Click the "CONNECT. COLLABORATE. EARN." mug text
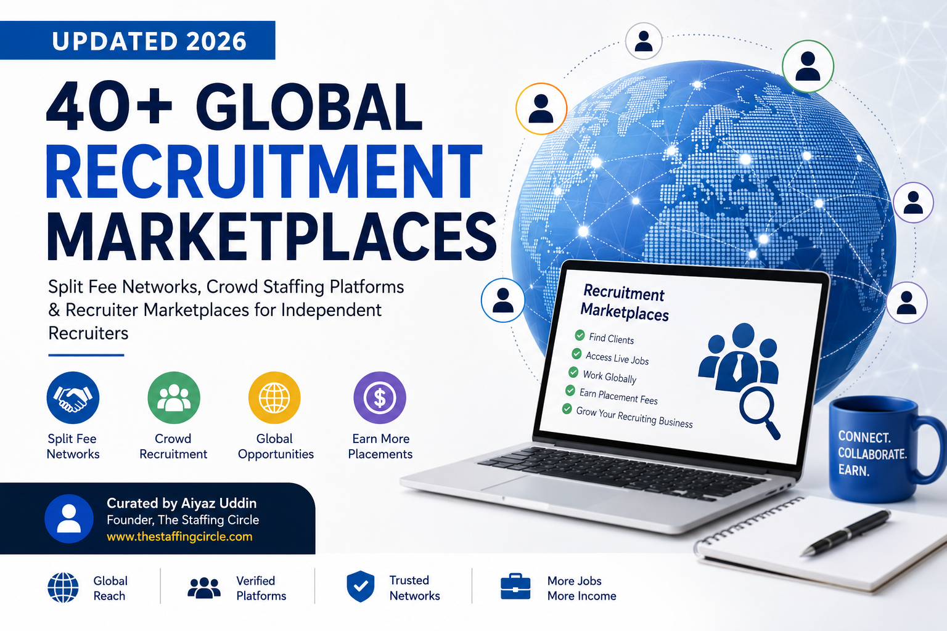The image size is (947, 631). pos(872,454)
